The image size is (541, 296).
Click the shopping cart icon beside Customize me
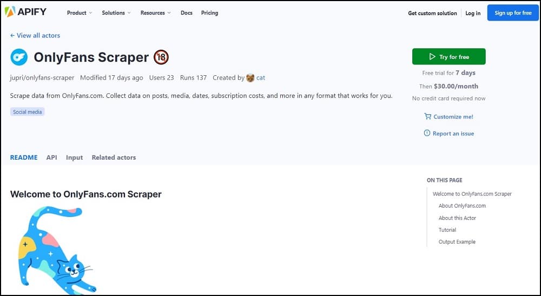427,116
